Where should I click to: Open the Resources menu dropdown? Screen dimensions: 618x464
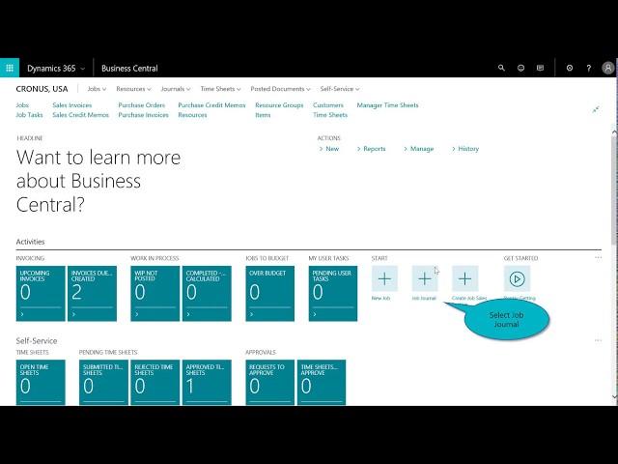(133, 89)
